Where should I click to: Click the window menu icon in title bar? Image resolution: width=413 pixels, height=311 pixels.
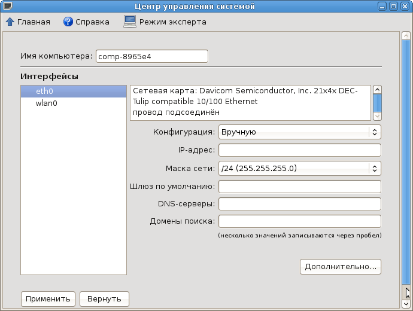(x=7, y=6)
